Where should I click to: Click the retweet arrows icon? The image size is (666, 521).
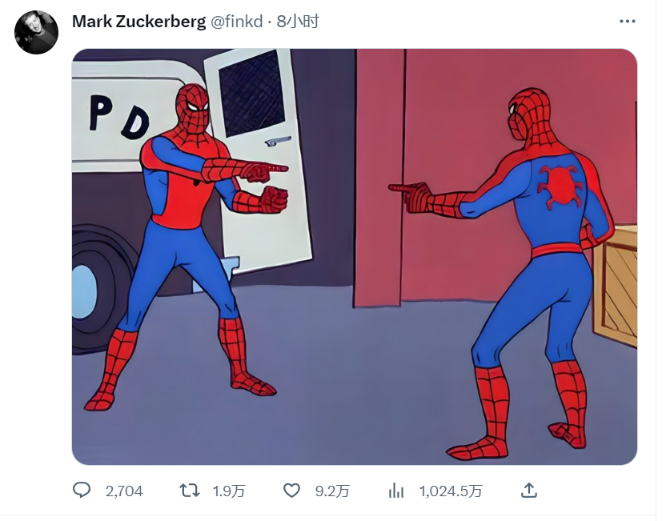[x=189, y=491]
